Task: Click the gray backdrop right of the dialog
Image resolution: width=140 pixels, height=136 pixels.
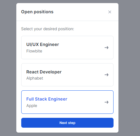Action: click(129, 68)
